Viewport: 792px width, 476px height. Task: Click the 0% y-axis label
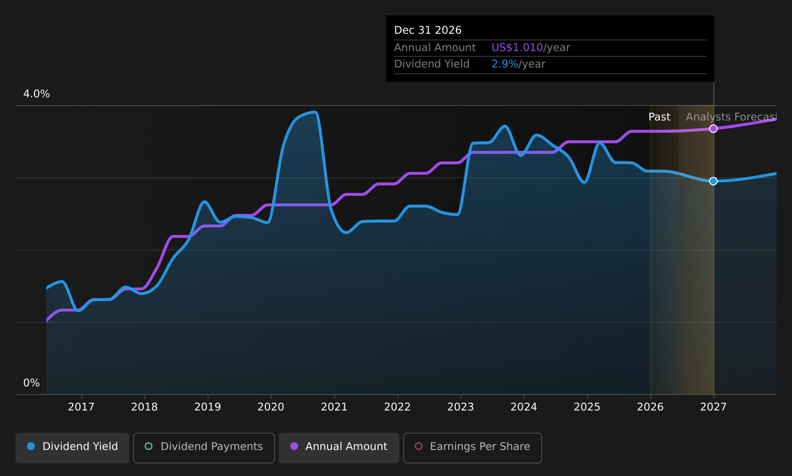click(32, 383)
